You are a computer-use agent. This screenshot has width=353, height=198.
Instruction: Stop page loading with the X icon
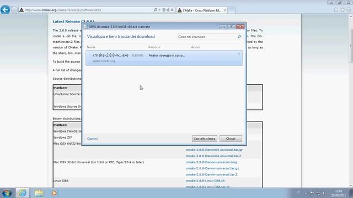(x=172, y=10)
